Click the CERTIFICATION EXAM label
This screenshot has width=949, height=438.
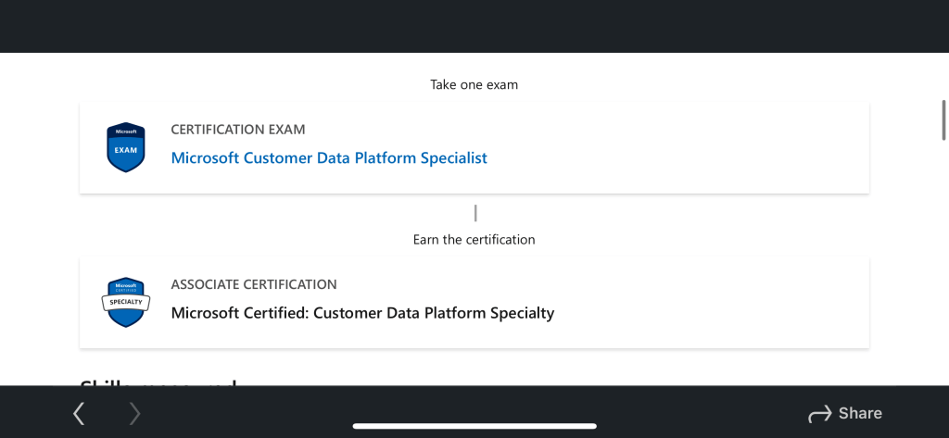click(x=238, y=130)
